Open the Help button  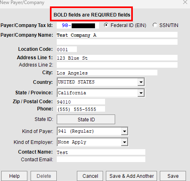pyautogui.click(x=14, y=176)
